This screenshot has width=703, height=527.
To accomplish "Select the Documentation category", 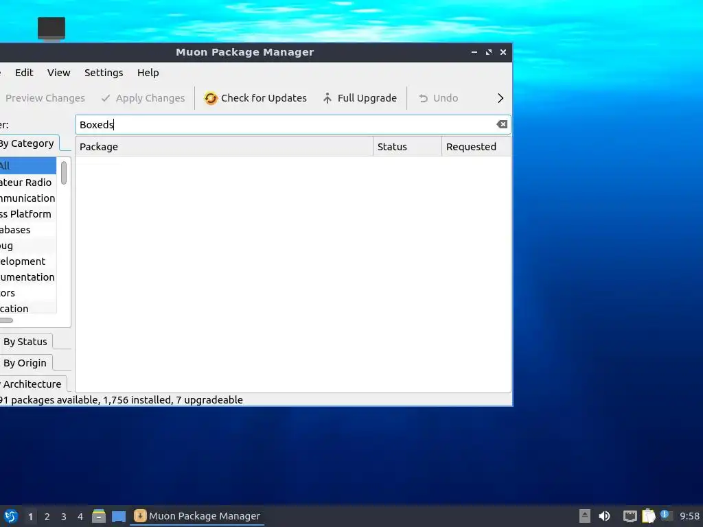I will [27, 277].
